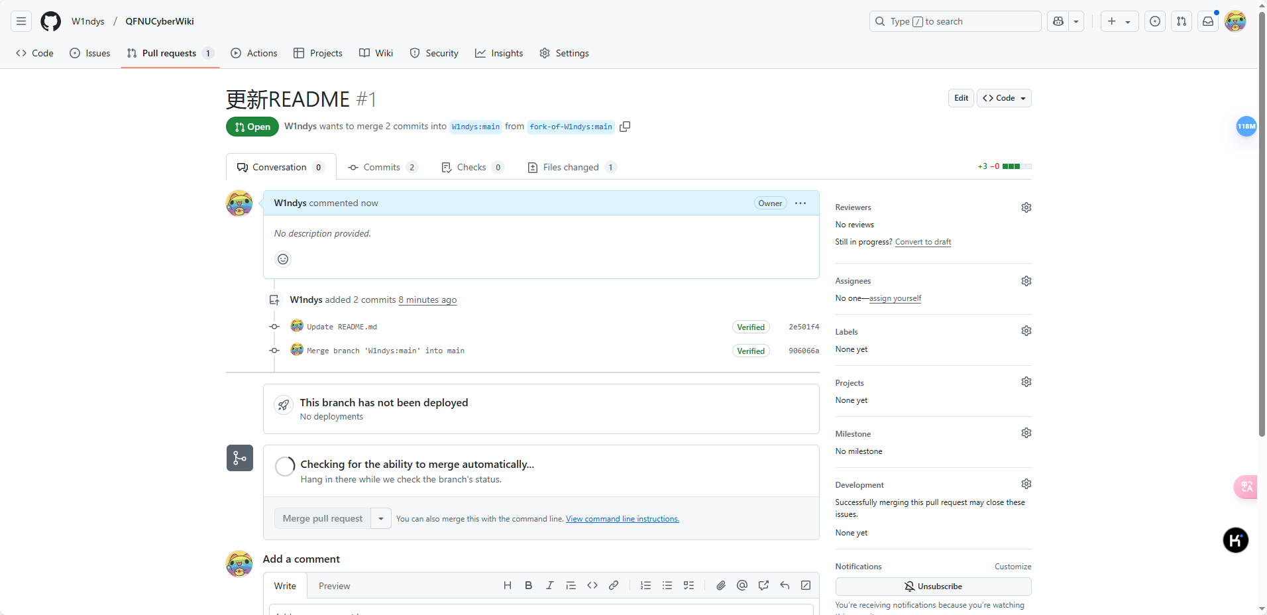
Task: Reference an issue or pull request icon
Action: pyautogui.click(x=763, y=585)
